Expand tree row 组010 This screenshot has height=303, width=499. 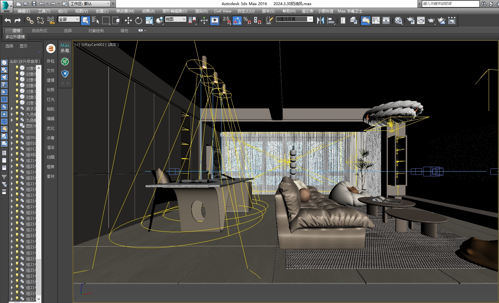point(12,143)
